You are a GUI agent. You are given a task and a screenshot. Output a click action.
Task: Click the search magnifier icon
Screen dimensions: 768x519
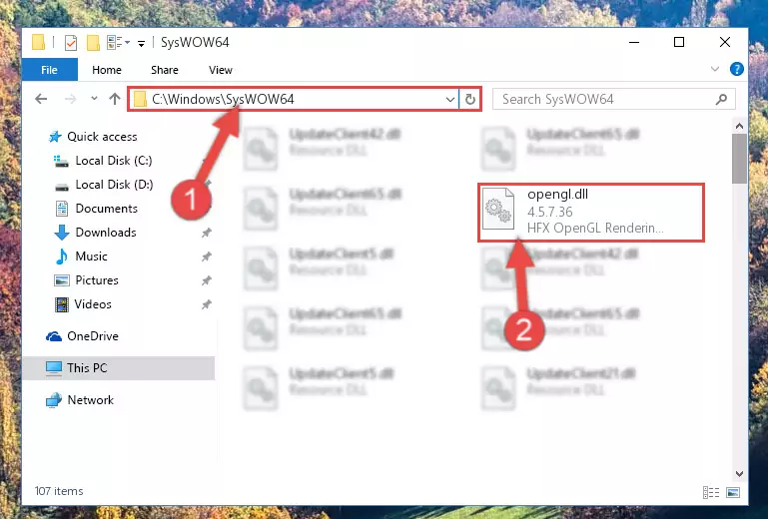721,100
